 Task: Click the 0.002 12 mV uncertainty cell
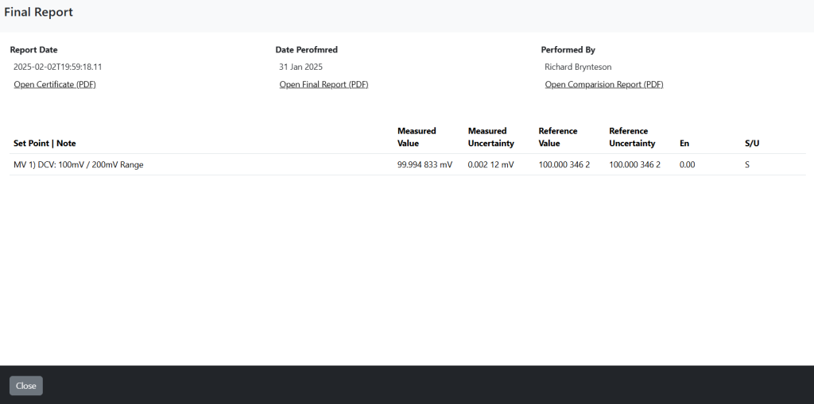click(x=490, y=165)
